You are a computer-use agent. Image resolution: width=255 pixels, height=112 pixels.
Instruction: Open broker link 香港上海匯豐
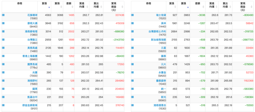point(30,56)
